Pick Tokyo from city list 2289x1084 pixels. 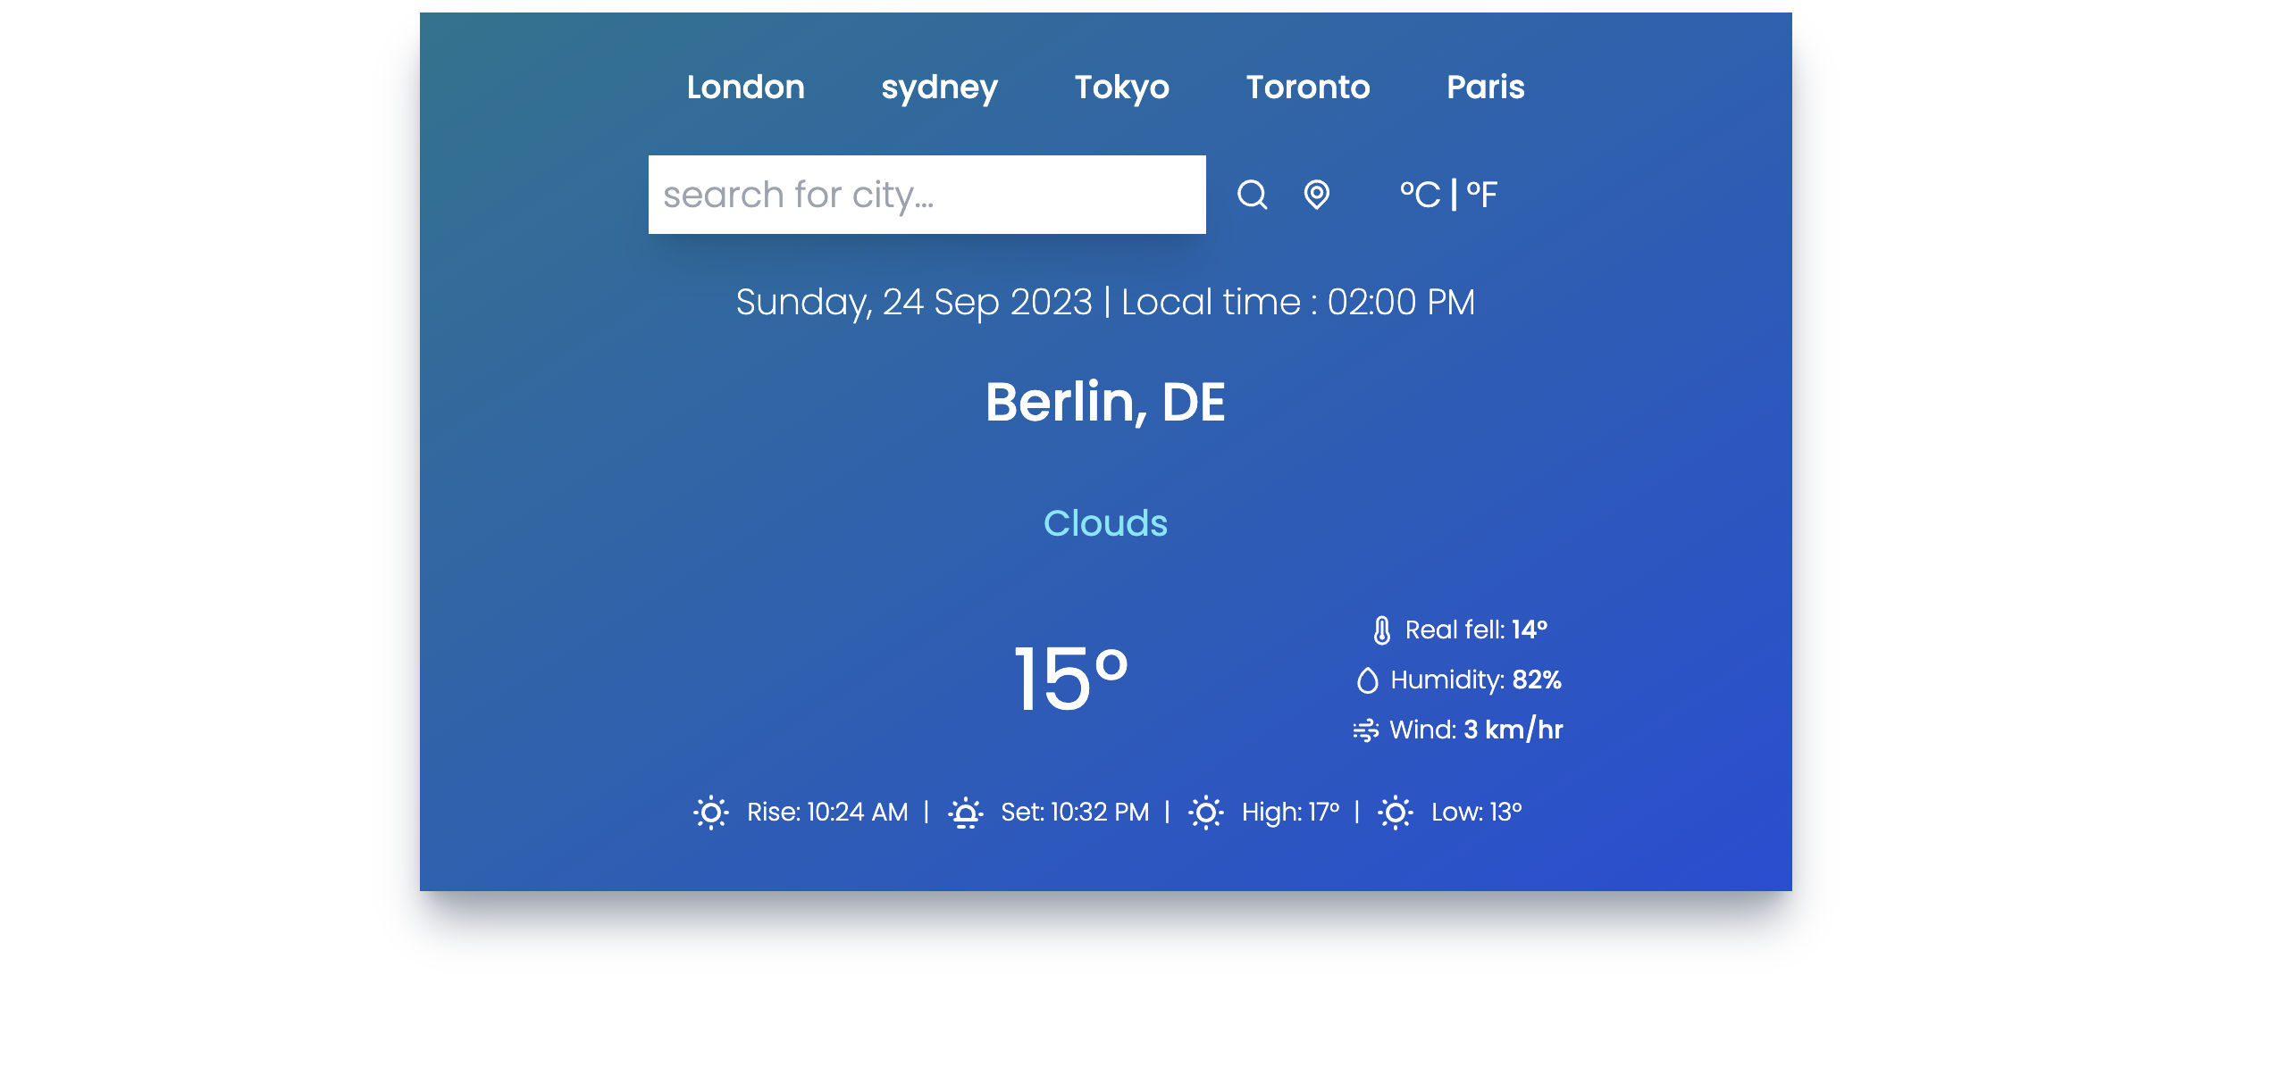click(1121, 88)
